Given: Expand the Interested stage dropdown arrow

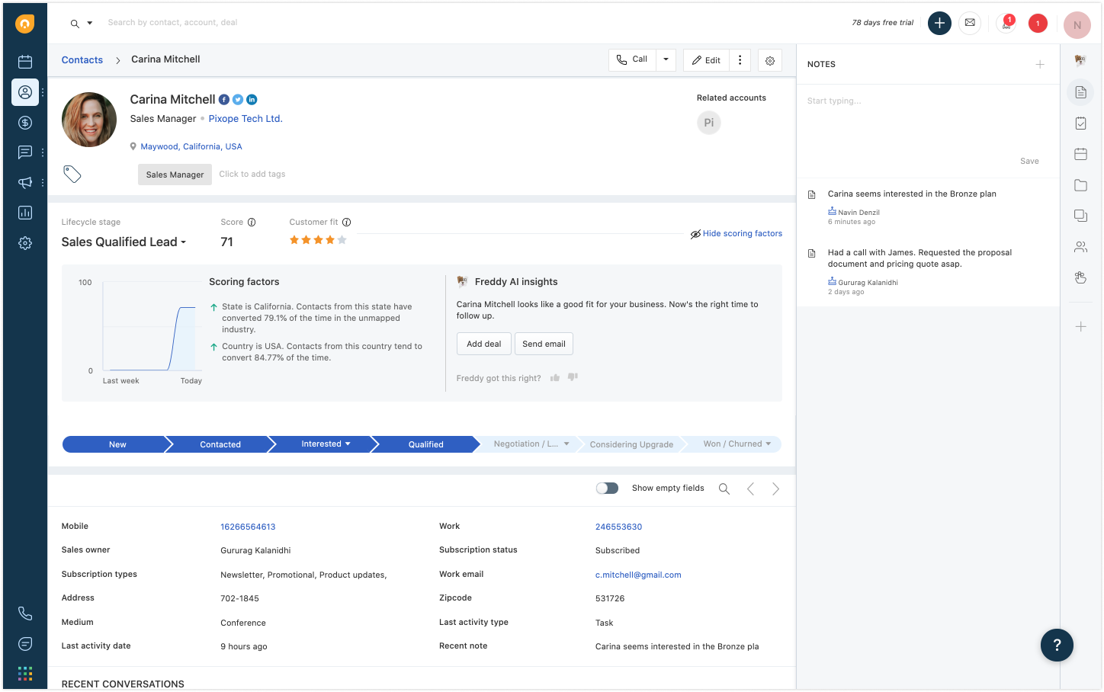Looking at the screenshot, I should tap(348, 444).
